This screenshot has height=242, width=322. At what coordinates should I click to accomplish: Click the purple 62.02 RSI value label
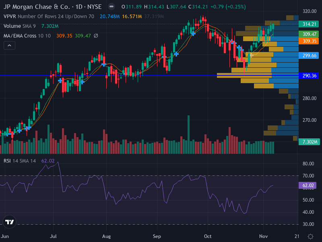tap(308, 186)
